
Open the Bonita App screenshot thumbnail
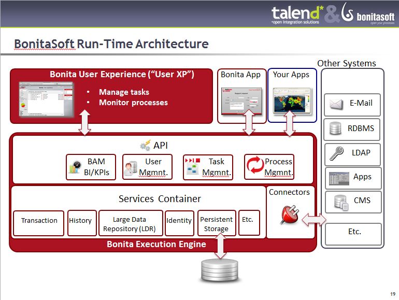coord(241,101)
